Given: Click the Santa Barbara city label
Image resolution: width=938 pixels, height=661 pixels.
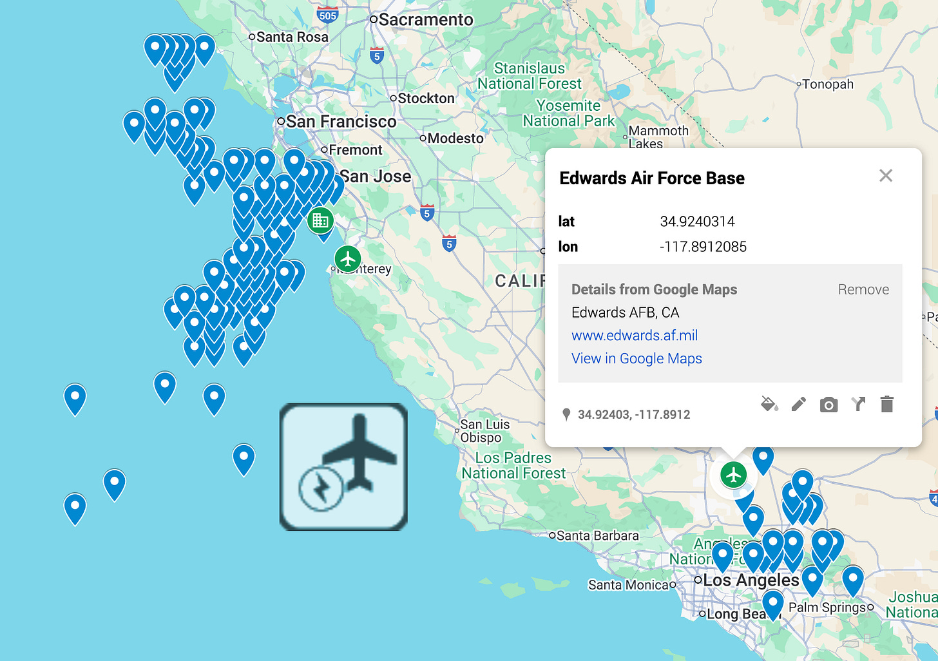Looking at the screenshot, I should (x=597, y=535).
